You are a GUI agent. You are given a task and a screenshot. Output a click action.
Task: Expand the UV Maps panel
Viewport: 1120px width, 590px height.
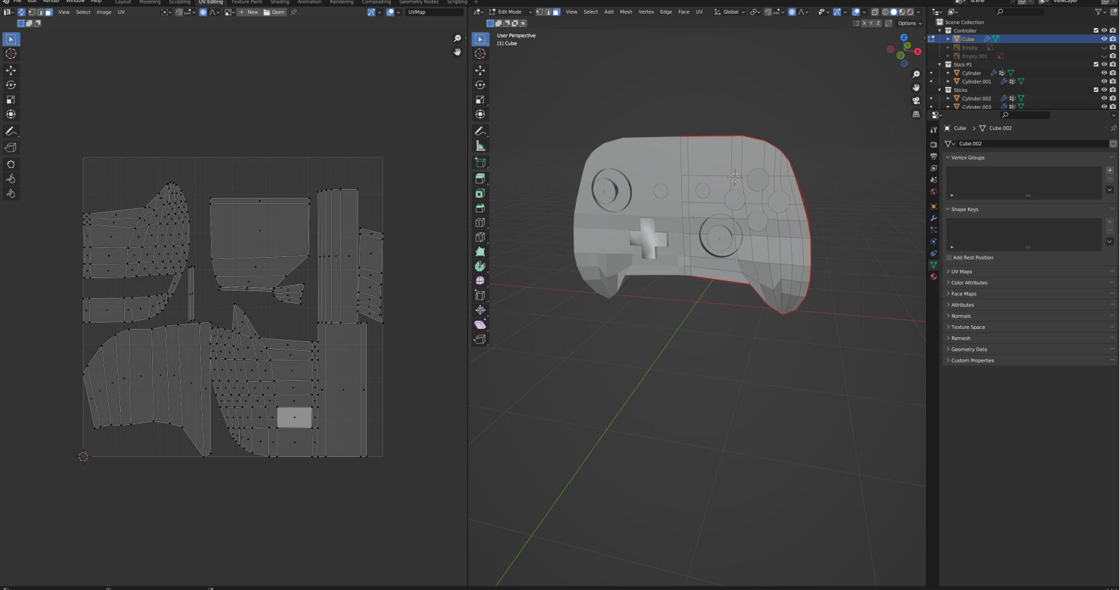pos(961,271)
